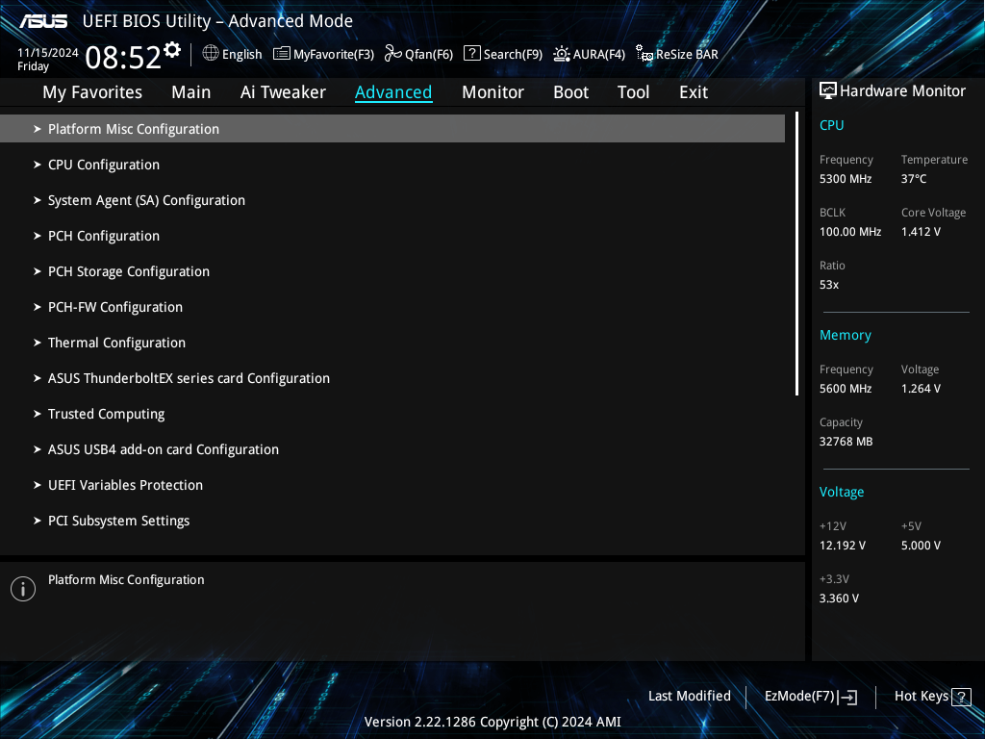This screenshot has height=739, width=985.
Task: Change language via English label
Action: coord(241,55)
